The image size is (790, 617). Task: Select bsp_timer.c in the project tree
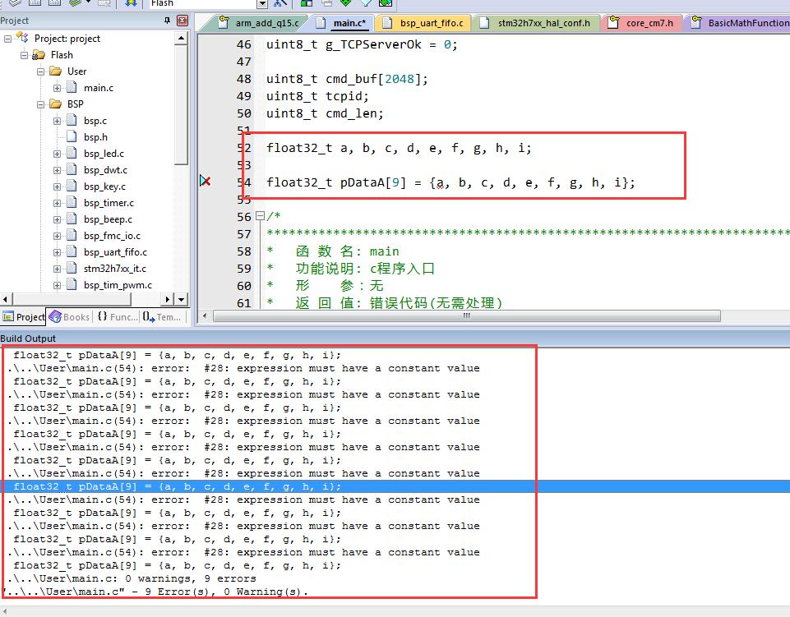pyautogui.click(x=109, y=203)
